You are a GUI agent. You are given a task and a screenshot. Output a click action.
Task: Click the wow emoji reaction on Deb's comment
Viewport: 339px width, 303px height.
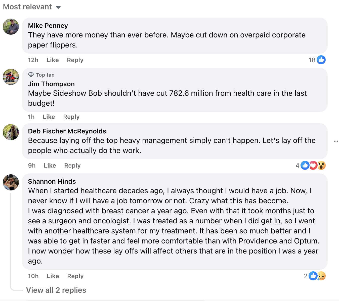321,165
